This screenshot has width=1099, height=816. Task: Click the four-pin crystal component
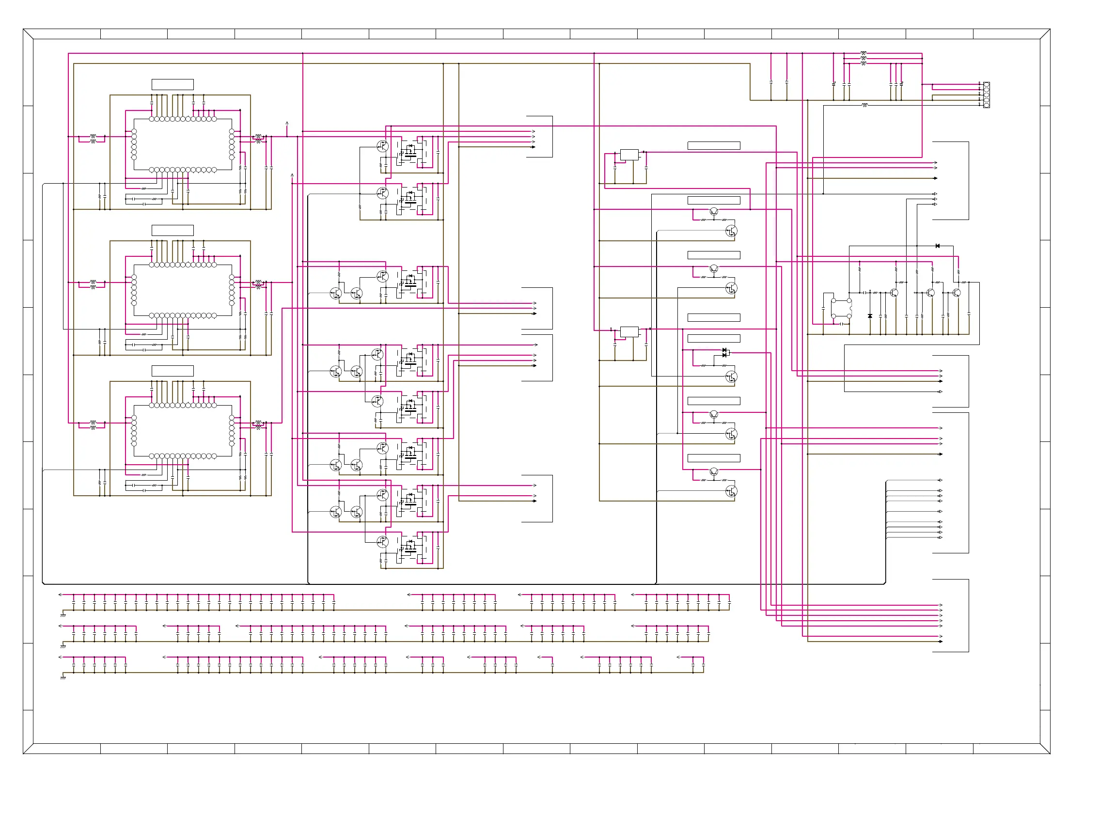click(x=841, y=308)
